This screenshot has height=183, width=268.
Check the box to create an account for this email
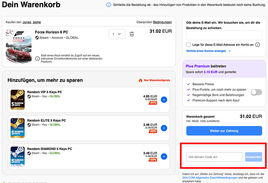pyautogui.click(x=188, y=45)
